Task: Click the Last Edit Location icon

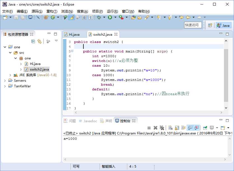Action: [181, 17]
